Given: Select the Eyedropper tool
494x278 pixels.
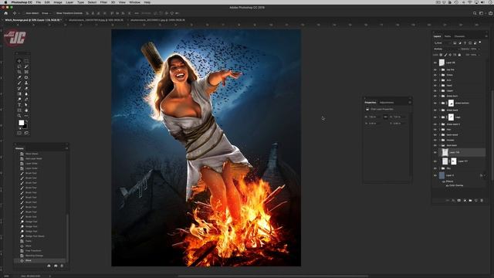Looking at the screenshot, I should pos(19,77).
